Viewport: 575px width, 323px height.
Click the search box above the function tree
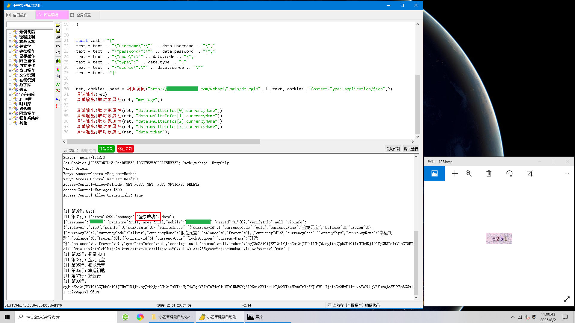point(30,25)
